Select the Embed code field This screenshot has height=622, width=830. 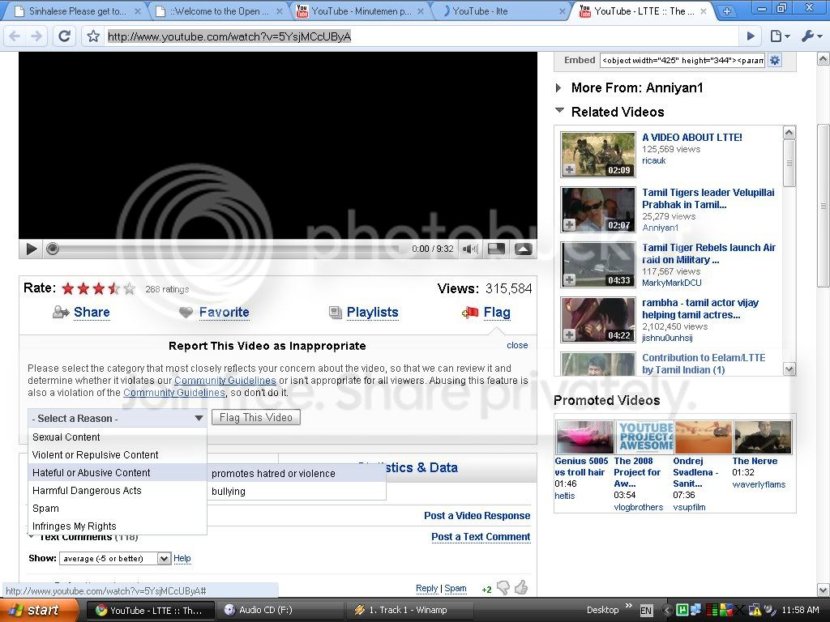[x=682, y=60]
